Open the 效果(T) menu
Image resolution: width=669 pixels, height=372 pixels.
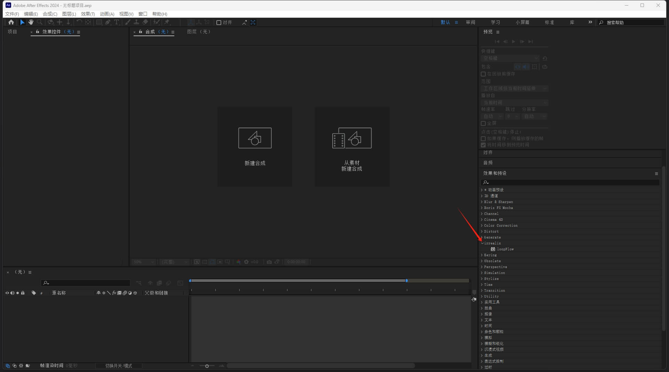[88, 14]
